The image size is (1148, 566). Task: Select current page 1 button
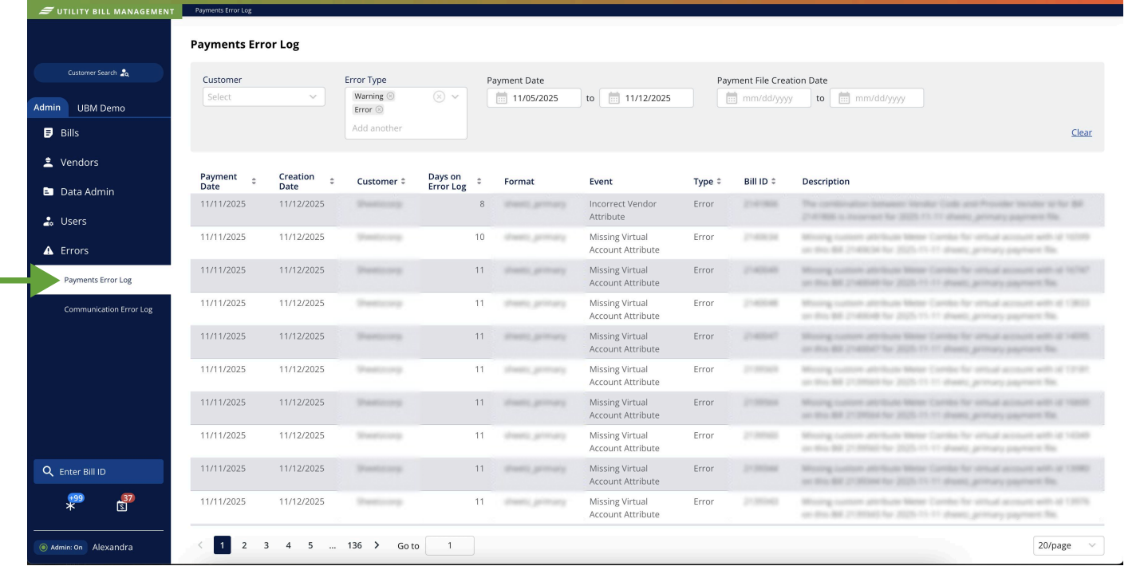tap(223, 545)
